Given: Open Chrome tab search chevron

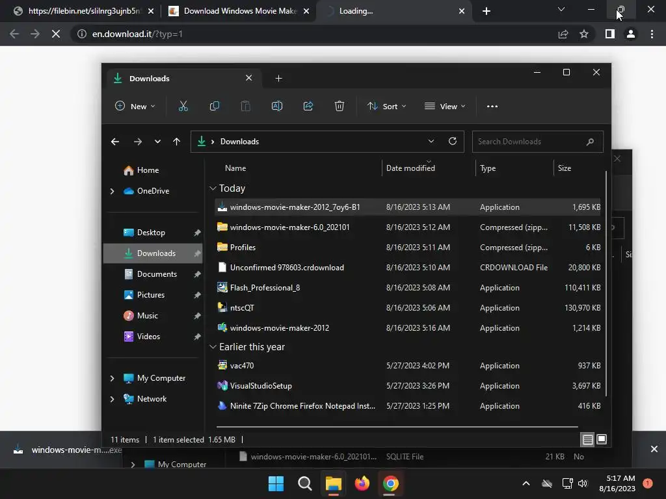Looking at the screenshot, I should (561, 9).
